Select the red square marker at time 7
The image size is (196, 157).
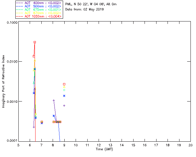pos(42,122)
